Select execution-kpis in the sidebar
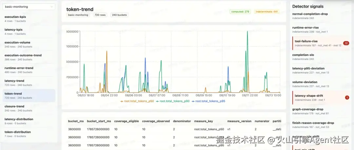 [x=29, y=19]
